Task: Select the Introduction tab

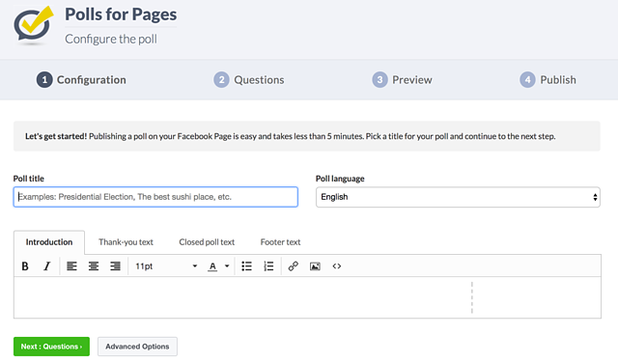Action: click(49, 242)
